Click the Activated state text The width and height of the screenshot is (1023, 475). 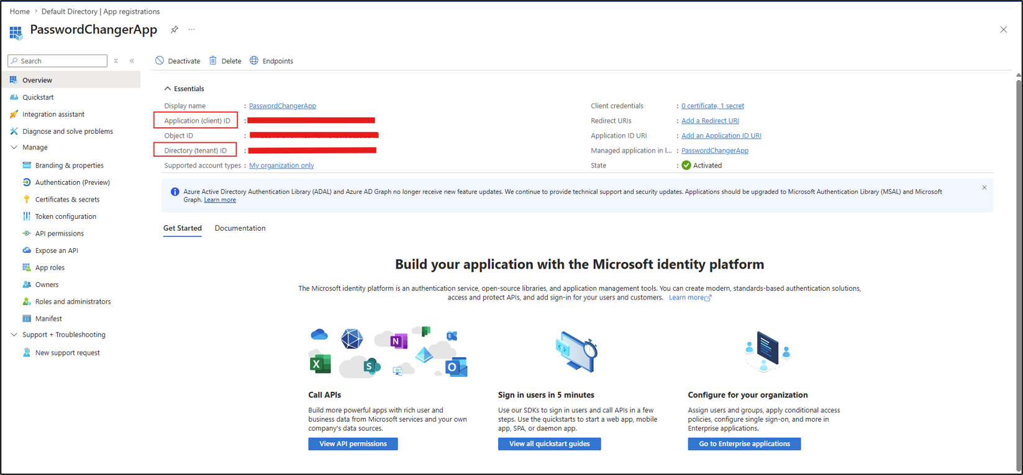coord(707,166)
